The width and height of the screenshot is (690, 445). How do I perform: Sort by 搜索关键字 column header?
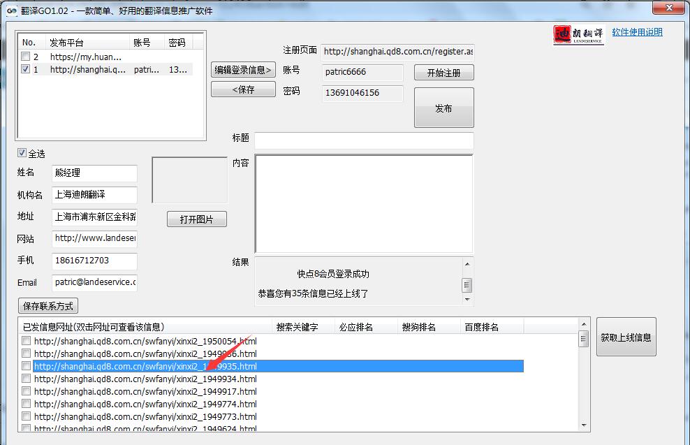[303, 327]
